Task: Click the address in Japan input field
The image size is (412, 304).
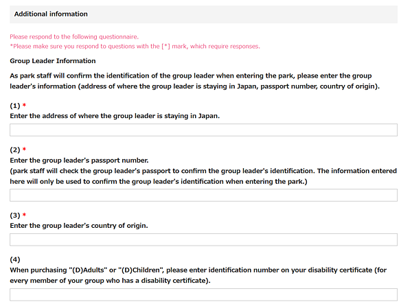Action: tap(203, 130)
